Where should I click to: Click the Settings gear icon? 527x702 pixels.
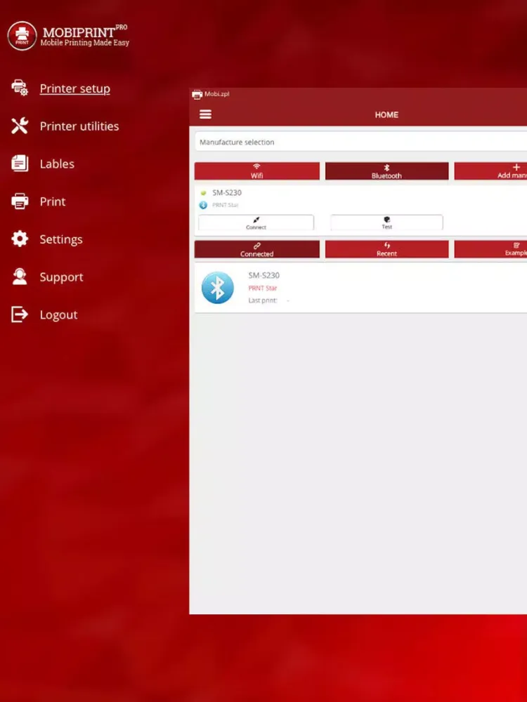coord(20,239)
